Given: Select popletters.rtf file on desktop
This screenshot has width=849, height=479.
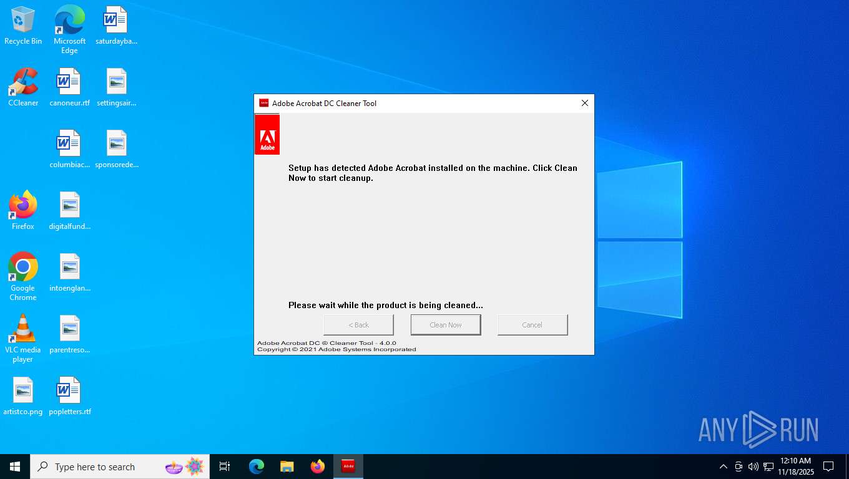Looking at the screenshot, I should tap(69, 397).
